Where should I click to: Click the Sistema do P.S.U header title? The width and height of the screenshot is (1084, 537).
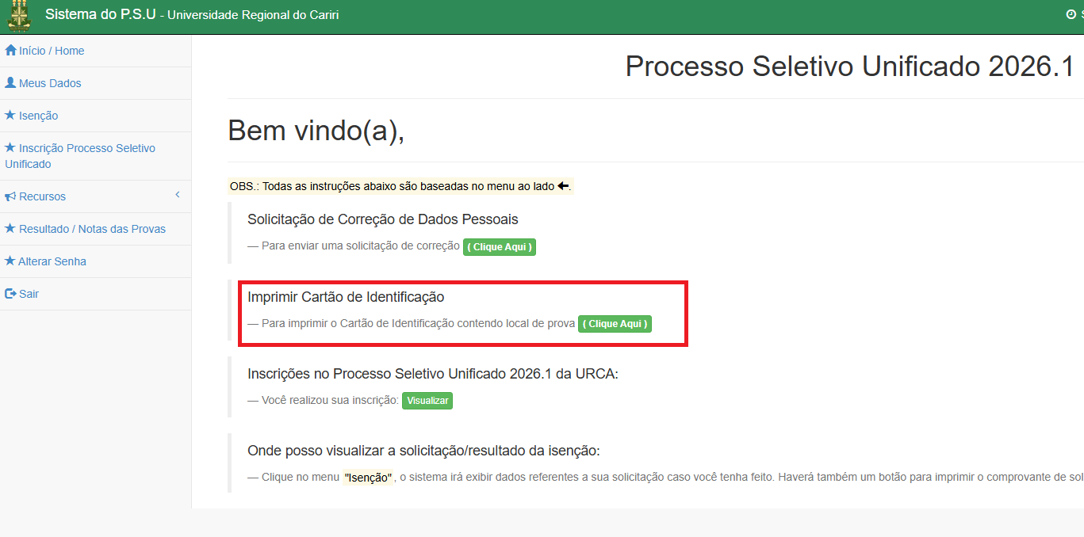pos(100,14)
